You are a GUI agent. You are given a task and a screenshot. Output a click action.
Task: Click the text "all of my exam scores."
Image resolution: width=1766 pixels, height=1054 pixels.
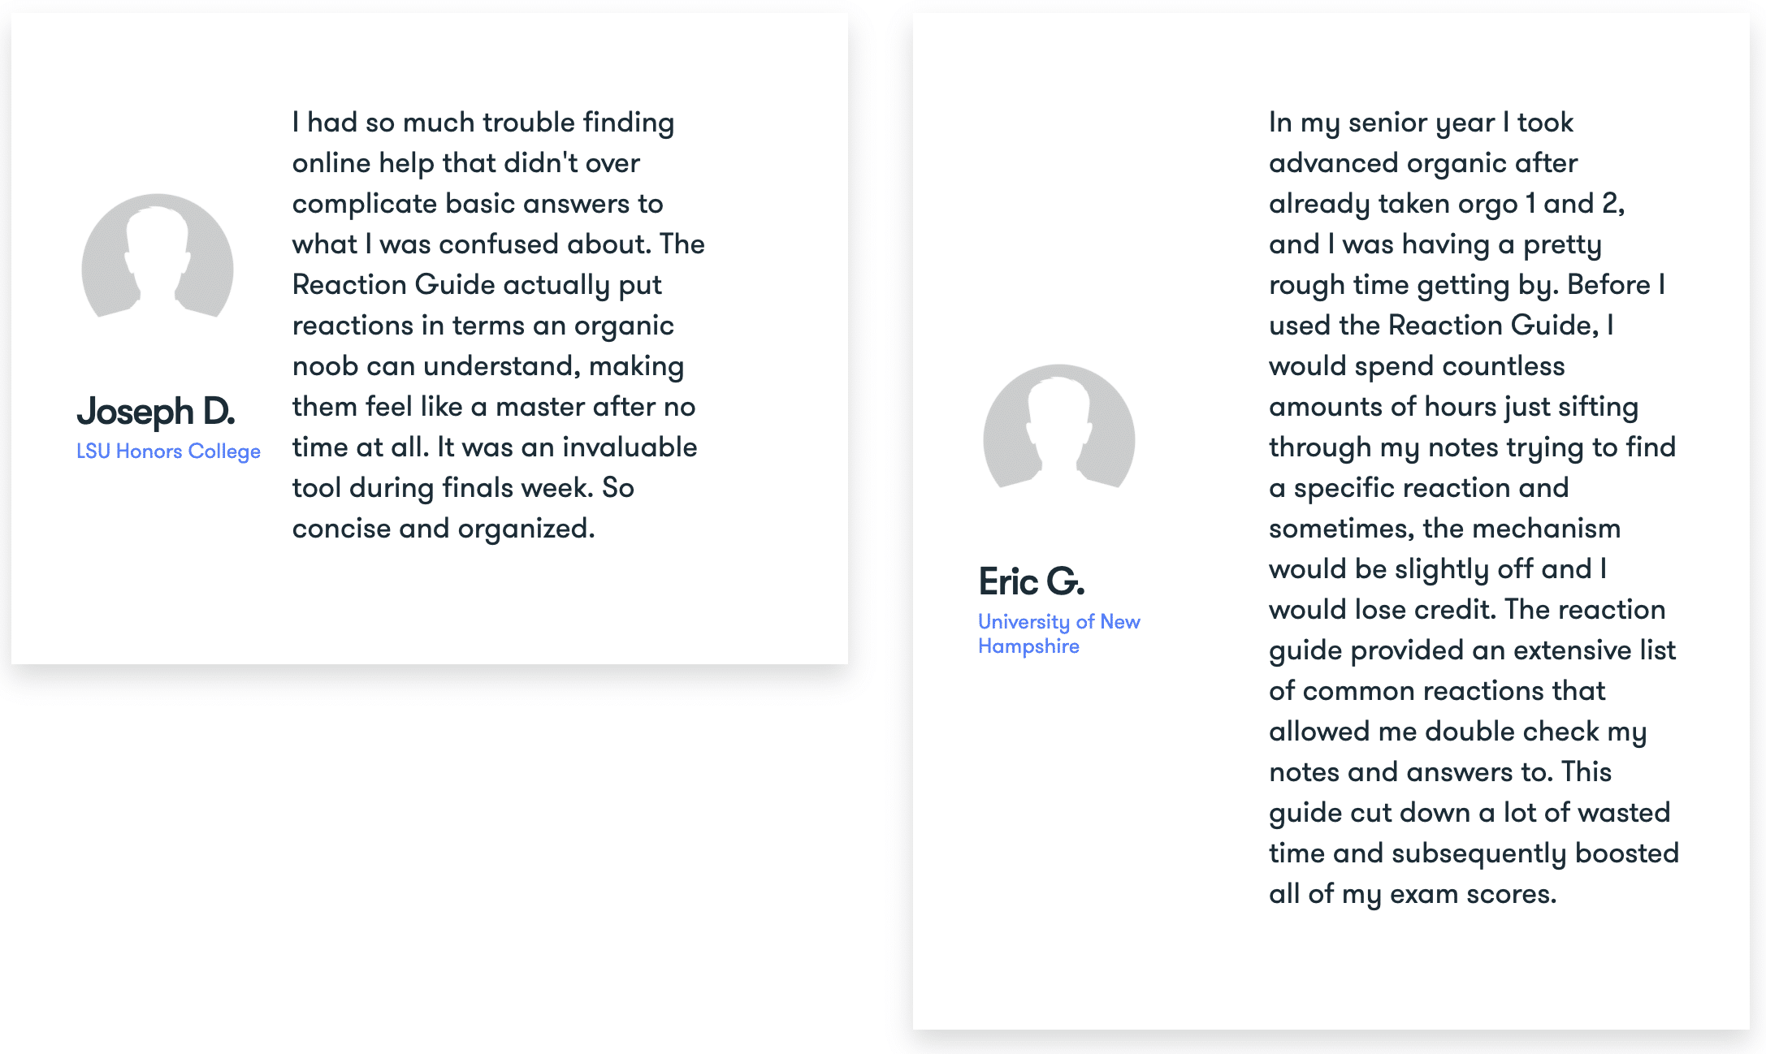click(x=1413, y=894)
